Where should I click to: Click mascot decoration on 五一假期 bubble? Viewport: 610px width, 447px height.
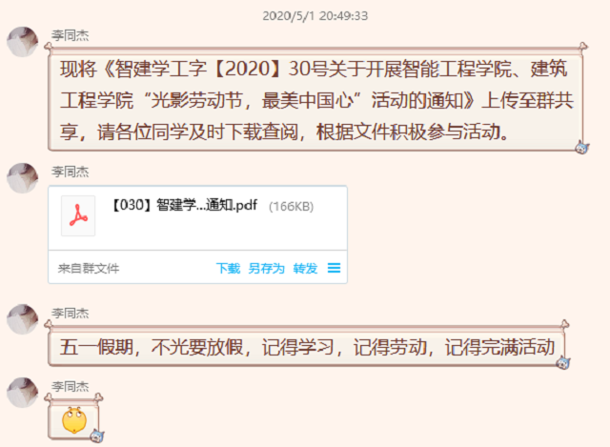(x=562, y=362)
